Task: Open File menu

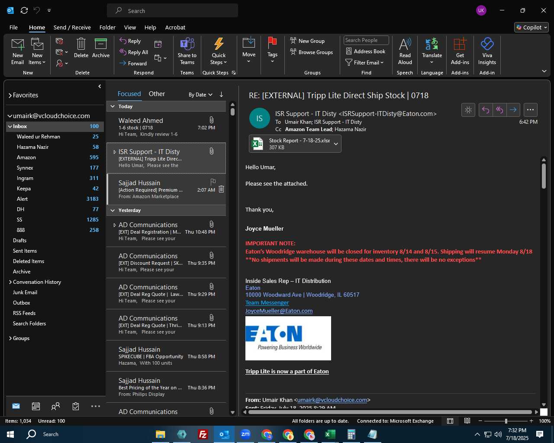Action: tap(13, 27)
